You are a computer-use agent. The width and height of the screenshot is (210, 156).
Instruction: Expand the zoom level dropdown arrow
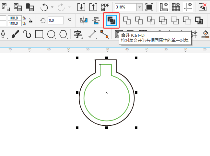140,7
